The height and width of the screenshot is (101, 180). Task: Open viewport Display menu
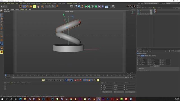17,9
